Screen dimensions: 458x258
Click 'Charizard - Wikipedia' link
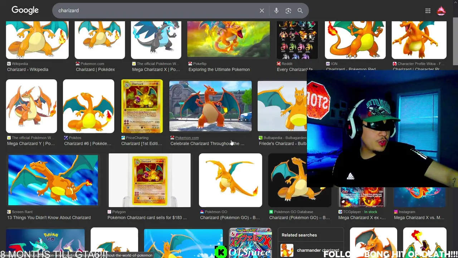point(28,70)
